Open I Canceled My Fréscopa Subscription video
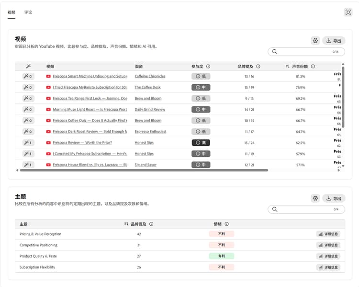359x287 pixels. [90, 154]
